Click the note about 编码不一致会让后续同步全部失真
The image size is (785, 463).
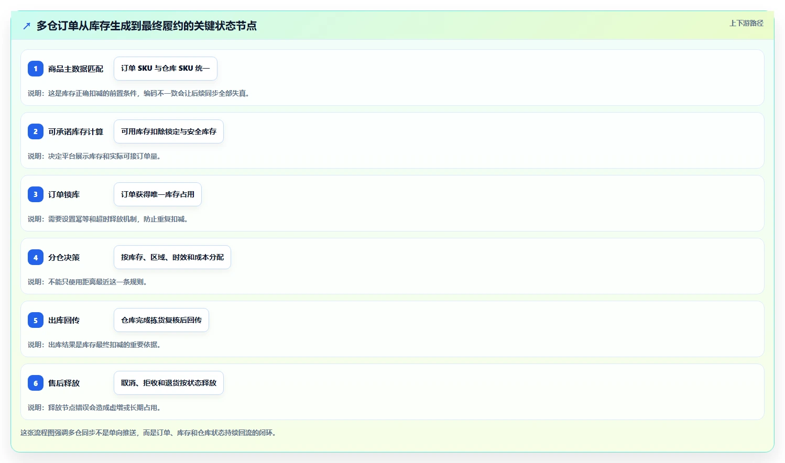(140, 93)
